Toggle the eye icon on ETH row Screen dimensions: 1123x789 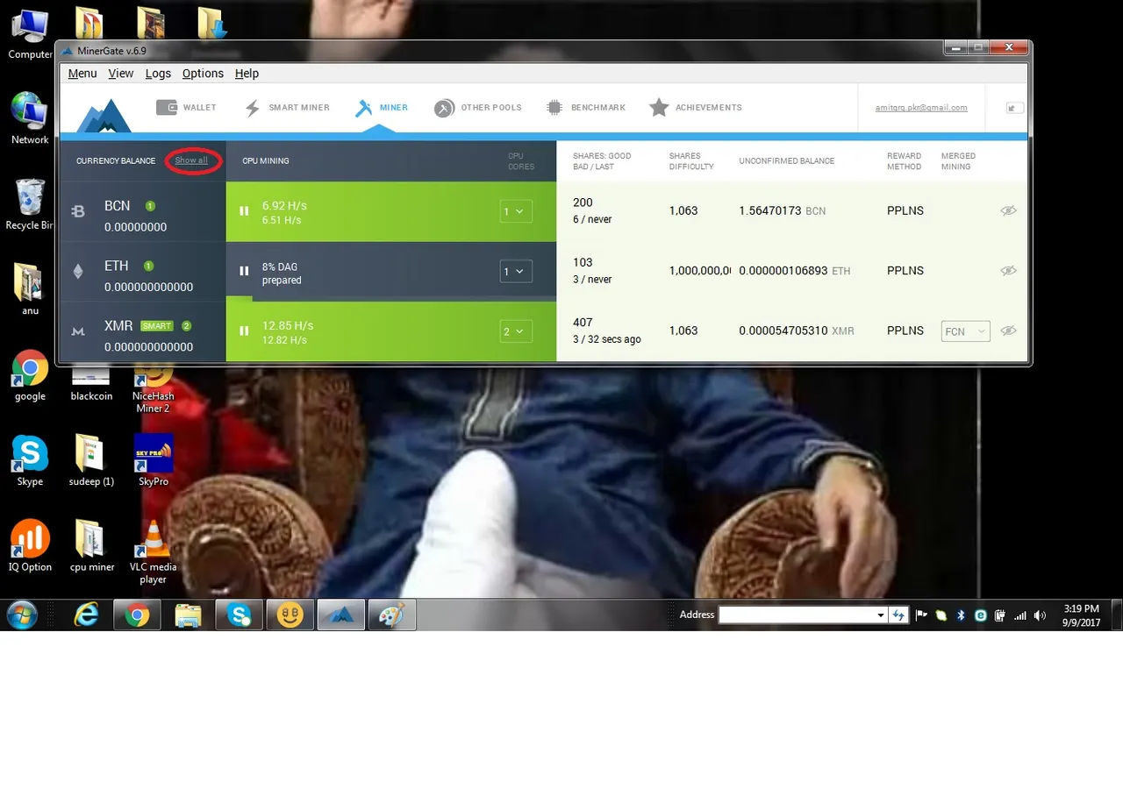[x=1009, y=271]
